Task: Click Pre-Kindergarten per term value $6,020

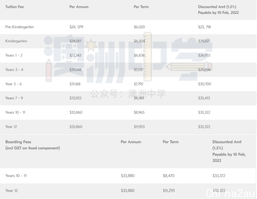Action: [x=139, y=27]
